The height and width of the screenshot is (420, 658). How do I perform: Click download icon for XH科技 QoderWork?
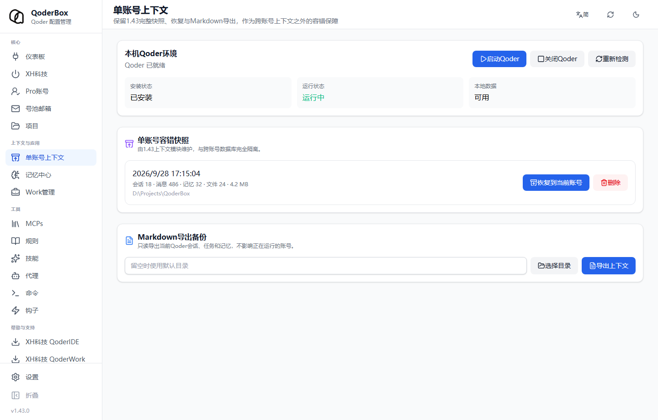coord(16,359)
